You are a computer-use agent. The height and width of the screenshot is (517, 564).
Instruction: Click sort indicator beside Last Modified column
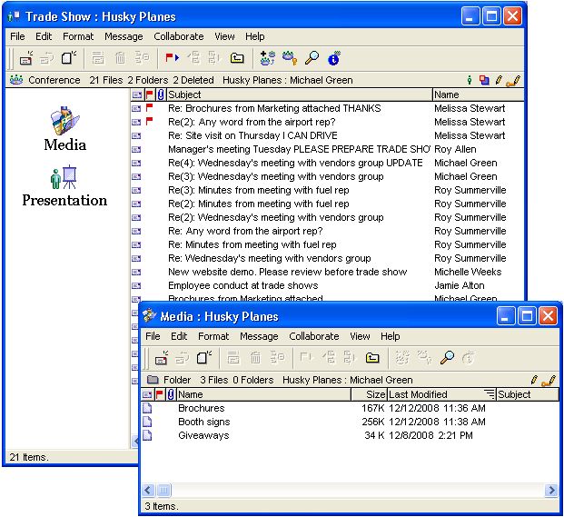coord(490,394)
